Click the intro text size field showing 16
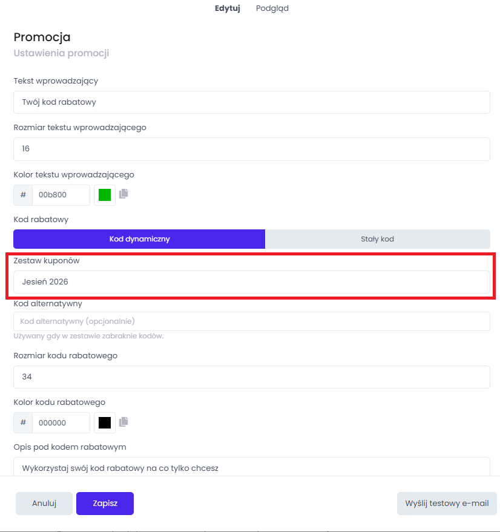This screenshot has height=532, width=500. point(252,149)
